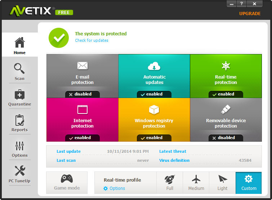272x200 pixels.
Task: Open Scan with the magnifier icon
Action: (19, 68)
